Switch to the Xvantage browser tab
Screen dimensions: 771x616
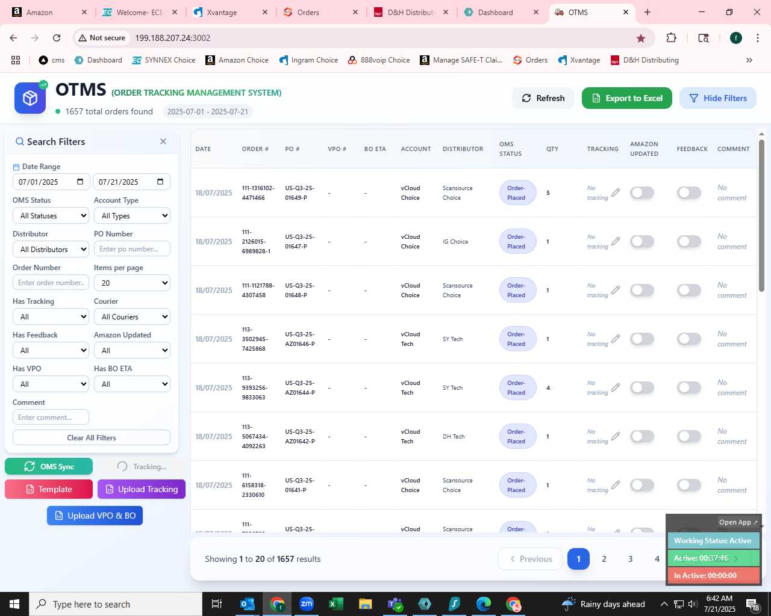tap(229, 12)
